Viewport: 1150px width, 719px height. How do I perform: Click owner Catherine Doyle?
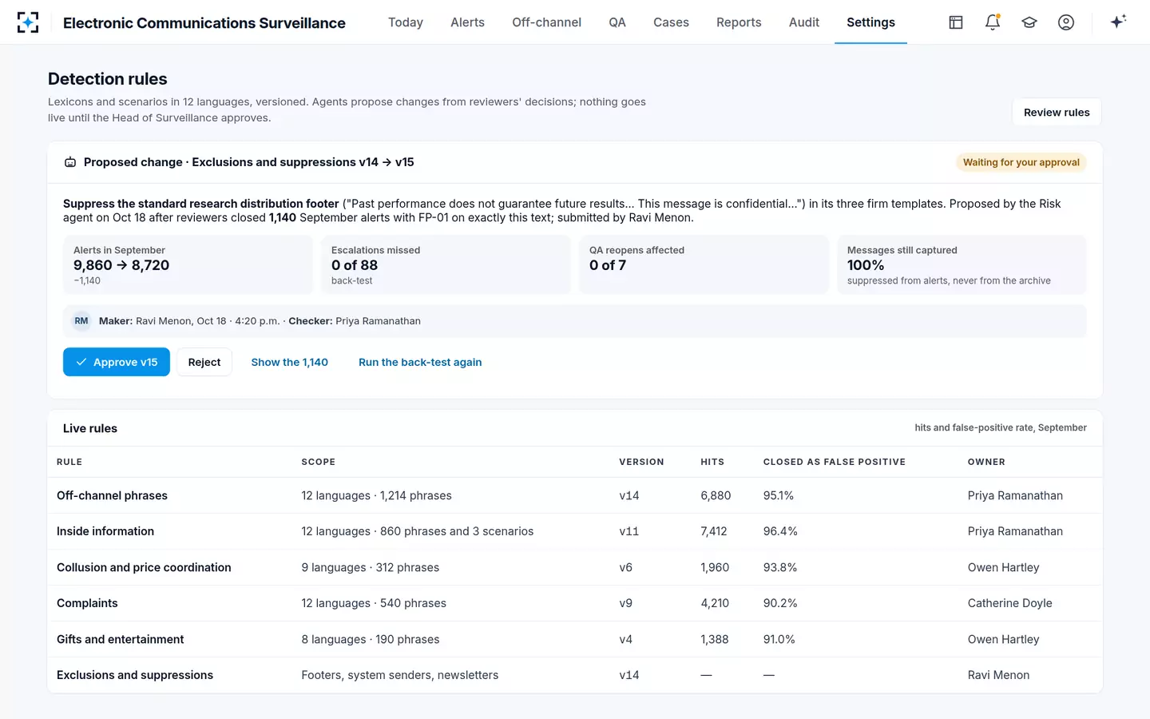(1009, 603)
